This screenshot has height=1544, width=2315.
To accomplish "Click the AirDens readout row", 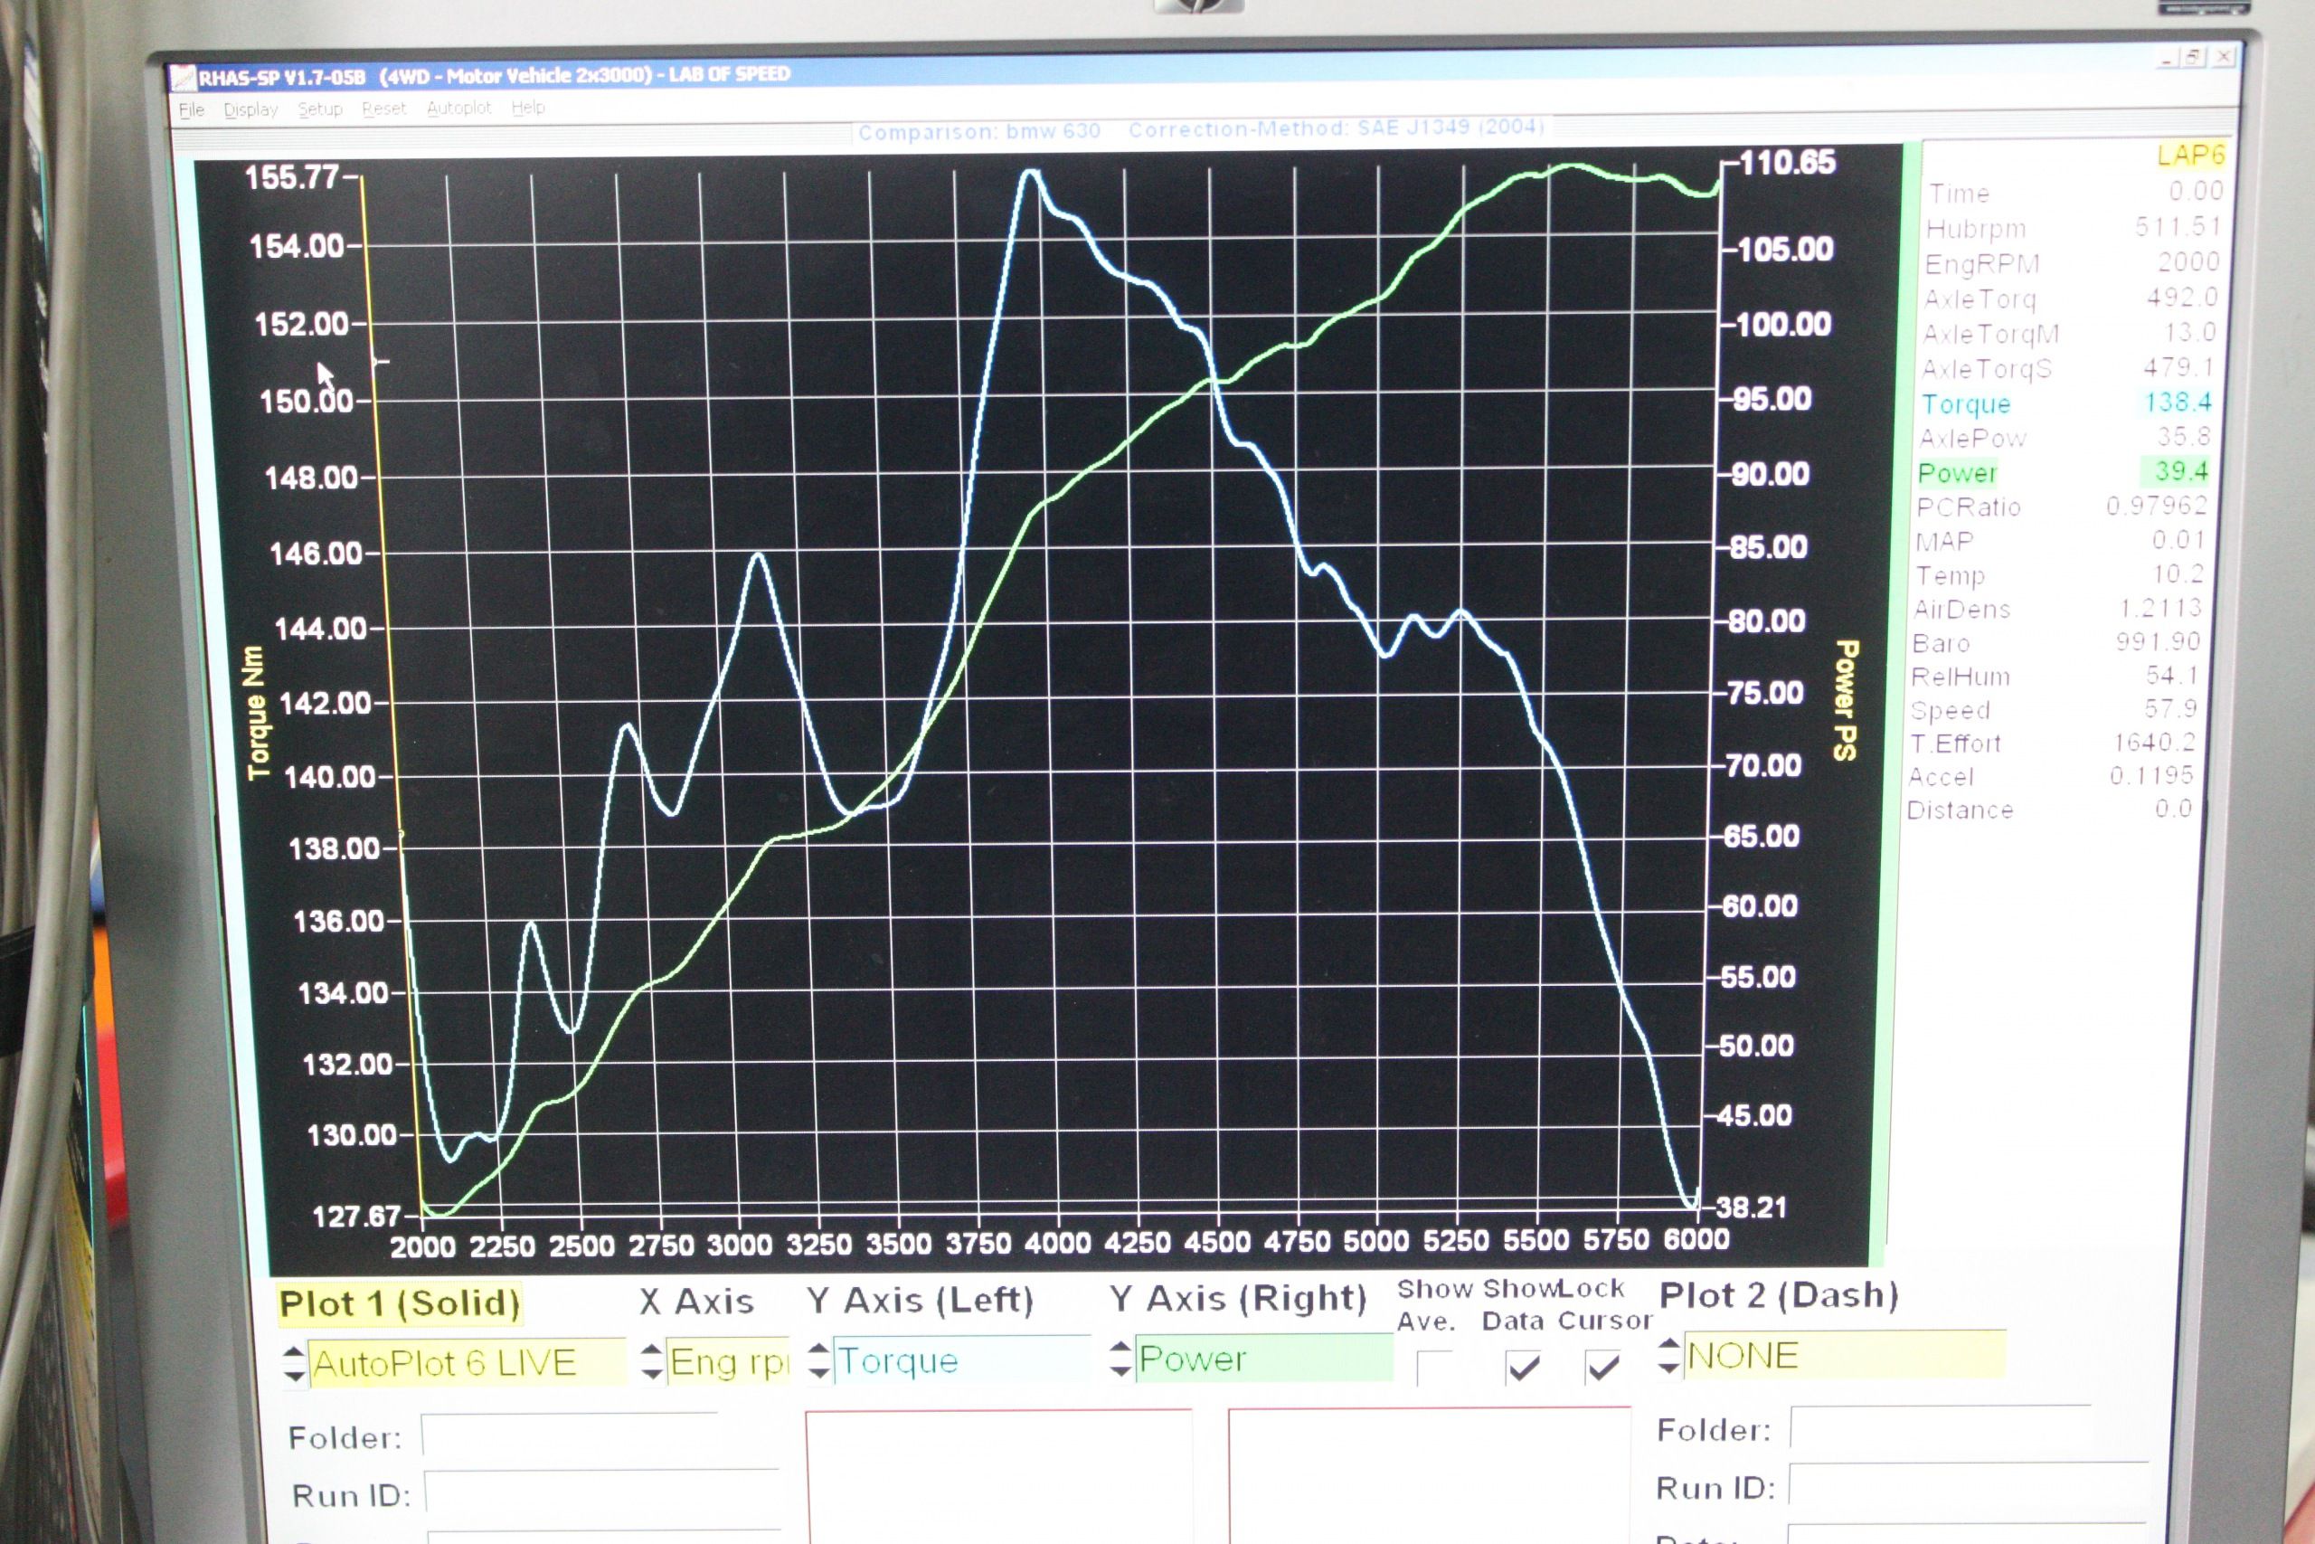I will click(2057, 610).
